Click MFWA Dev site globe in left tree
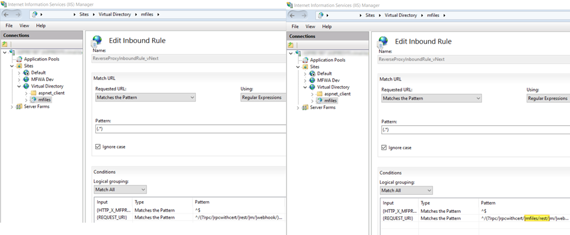 click(x=26, y=79)
